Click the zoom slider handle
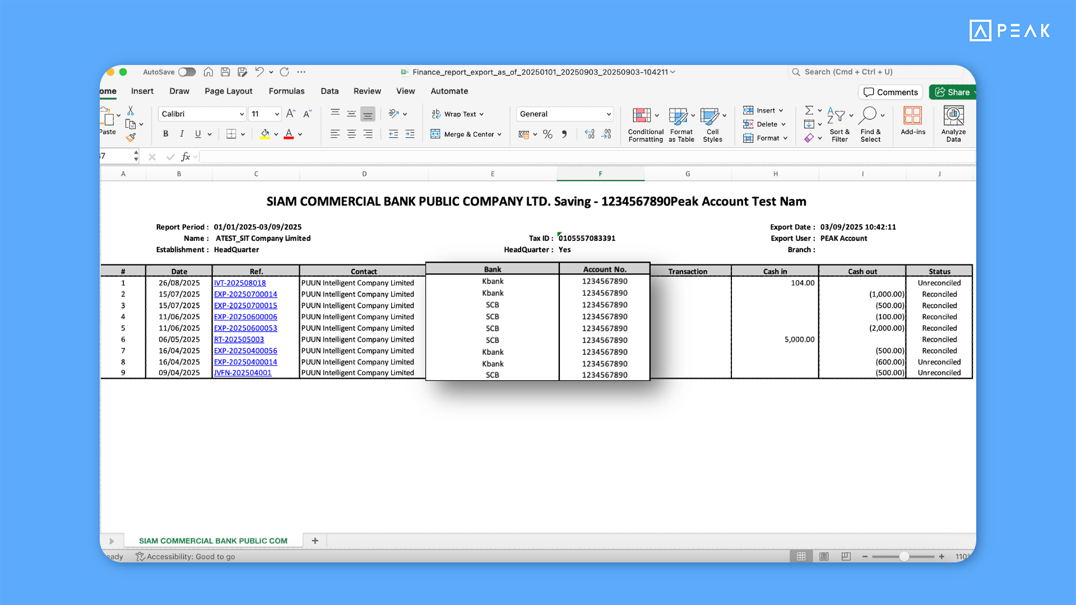Viewport: 1076px width, 605px height. pos(904,556)
